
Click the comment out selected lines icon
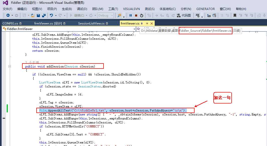pyautogui.click(x=222, y=15)
